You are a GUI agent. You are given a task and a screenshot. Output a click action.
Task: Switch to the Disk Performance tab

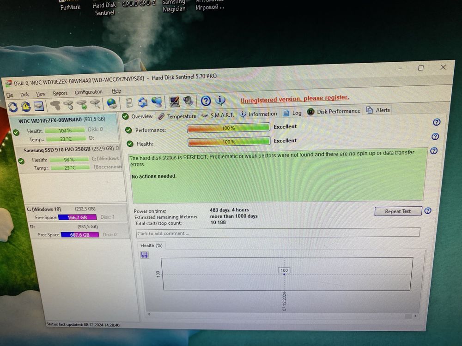pos(334,111)
